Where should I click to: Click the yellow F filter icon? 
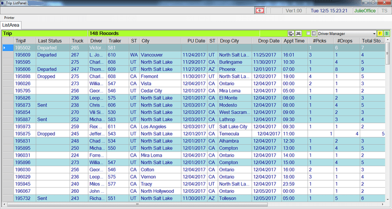[x=380, y=33]
